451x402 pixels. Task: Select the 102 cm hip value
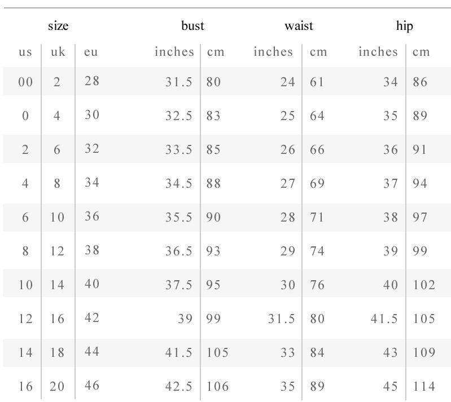[x=424, y=285]
